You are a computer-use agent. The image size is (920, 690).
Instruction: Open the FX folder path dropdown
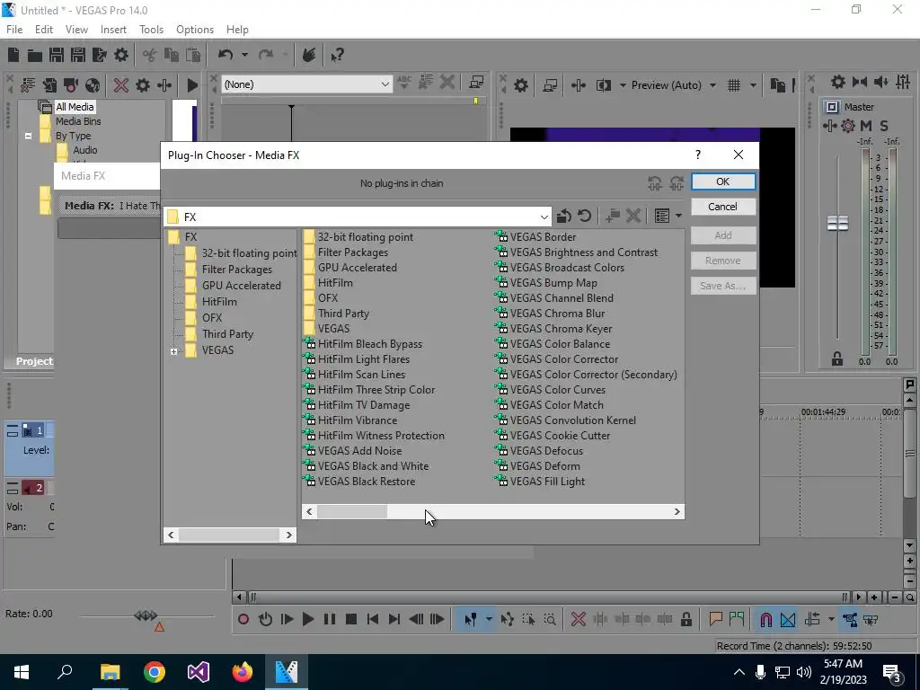tap(544, 217)
